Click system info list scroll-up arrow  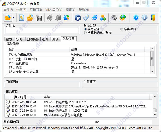pyautogui.click(x=152, y=49)
